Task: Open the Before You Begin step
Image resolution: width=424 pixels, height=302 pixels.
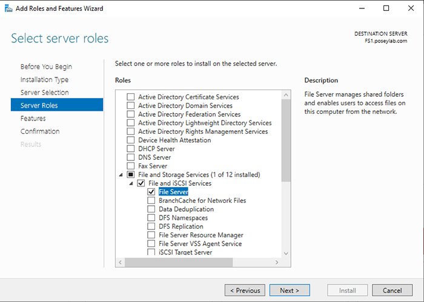Action: pyautogui.click(x=46, y=67)
